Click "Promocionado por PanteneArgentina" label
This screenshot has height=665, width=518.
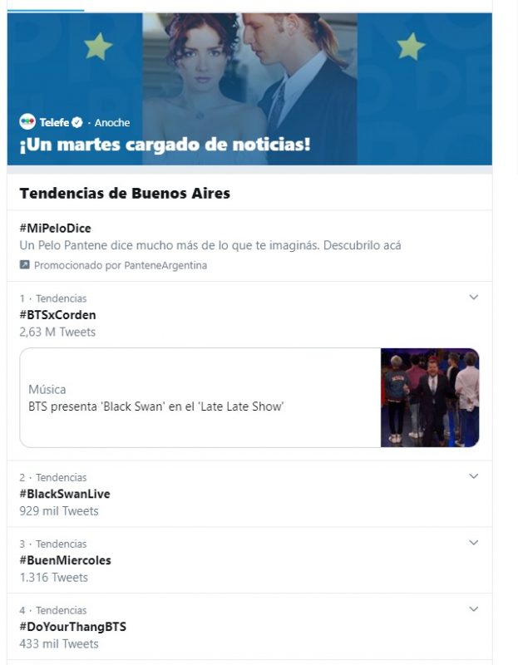pos(120,265)
